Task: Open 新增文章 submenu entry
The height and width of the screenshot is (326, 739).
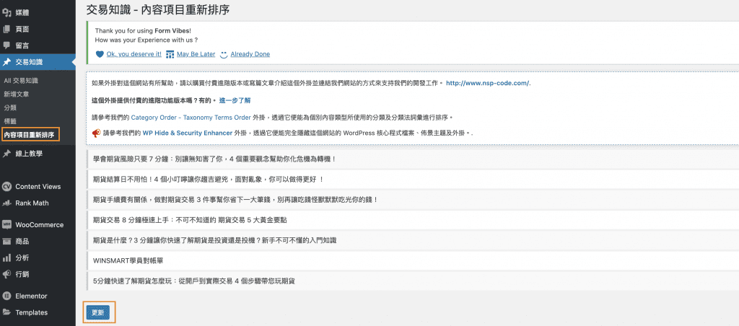Action: point(17,94)
